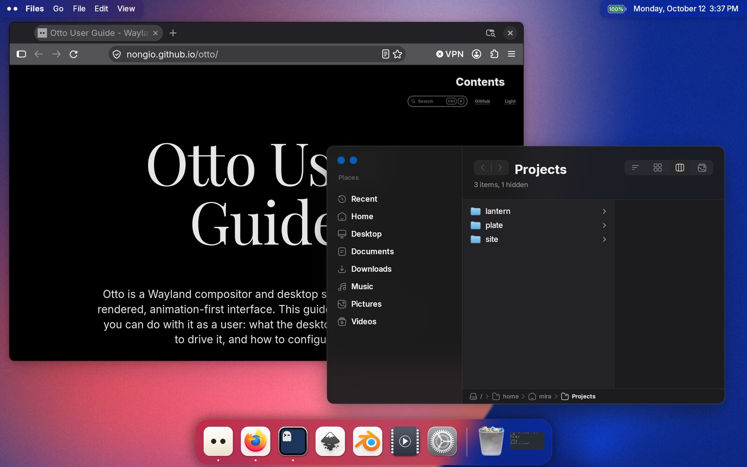Open Documents in Files sidebar
Viewport: 747px width, 467px height.
point(372,252)
